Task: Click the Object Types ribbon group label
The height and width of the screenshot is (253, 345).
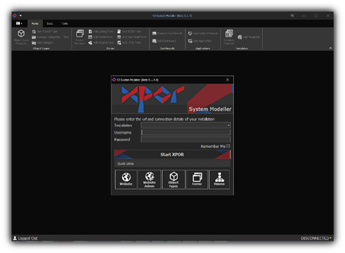Action: pos(41,48)
